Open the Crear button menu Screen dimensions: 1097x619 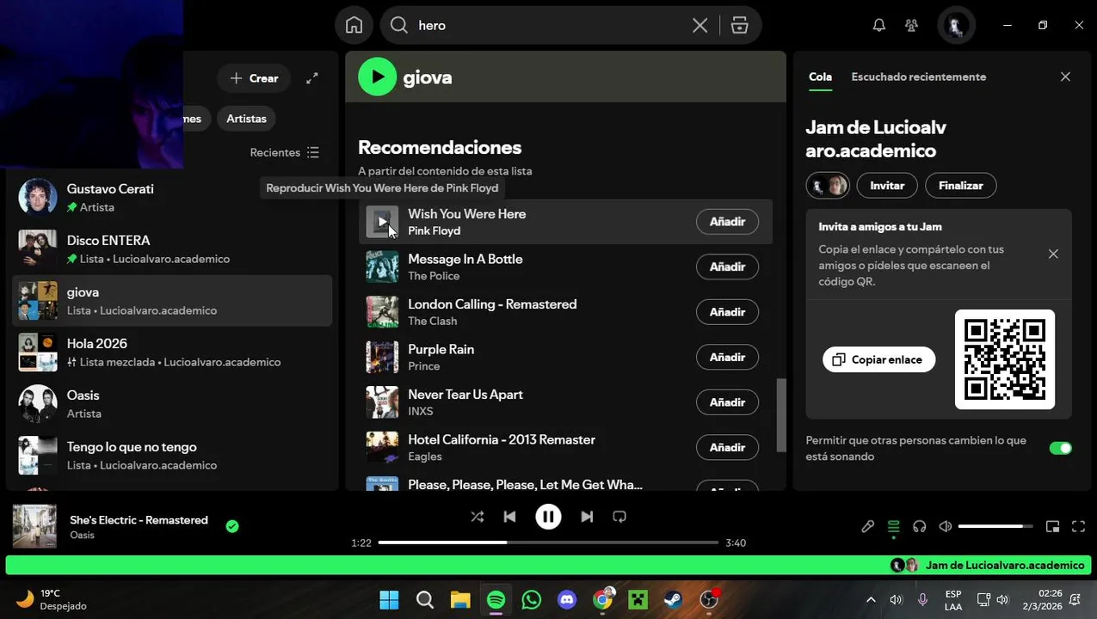click(x=254, y=78)
